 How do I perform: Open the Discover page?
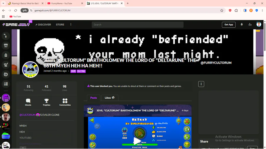point(43,25)
